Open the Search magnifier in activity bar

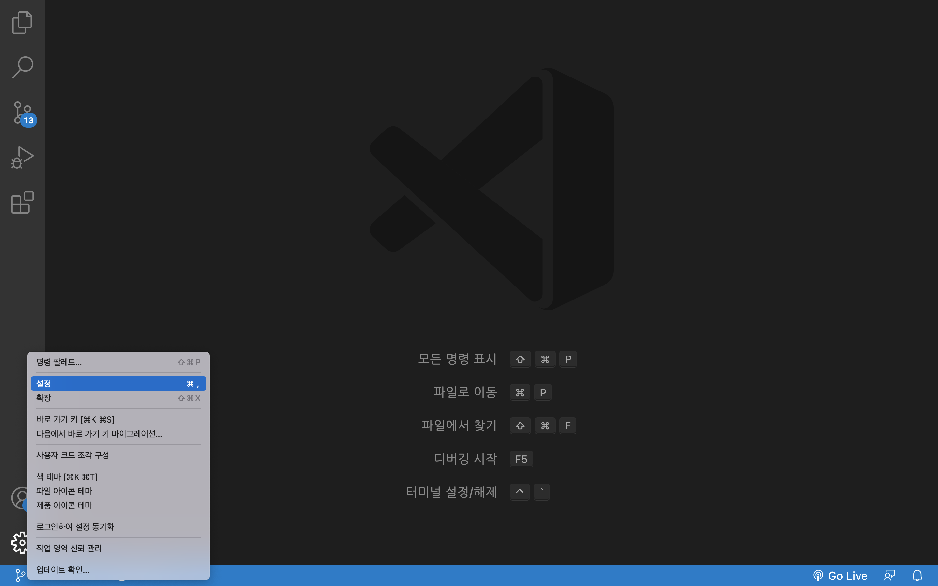22,67
